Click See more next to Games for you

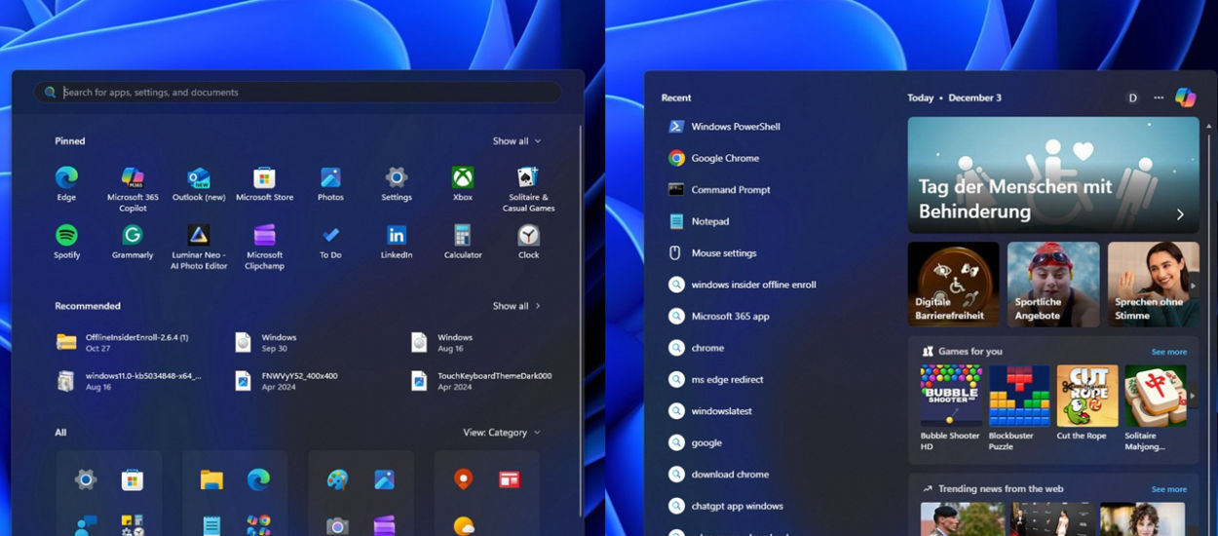[1168, 352]
